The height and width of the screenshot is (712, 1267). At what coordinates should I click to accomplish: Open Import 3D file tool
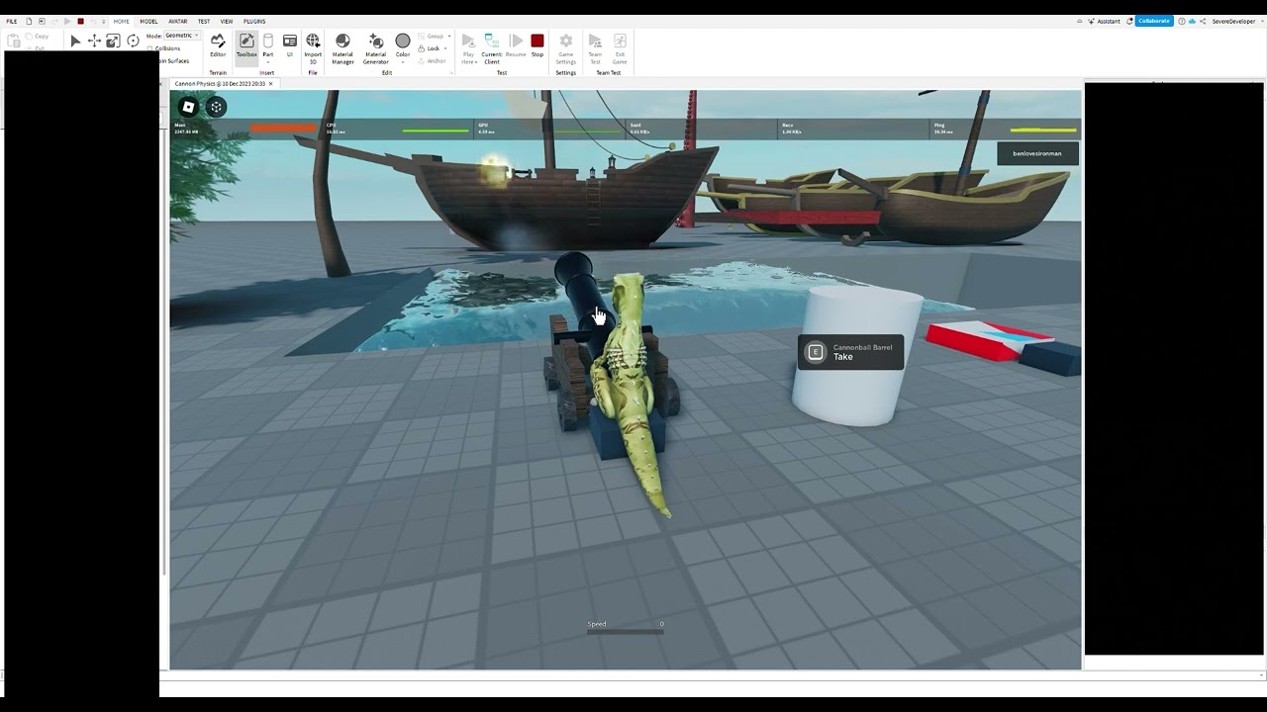313,46
